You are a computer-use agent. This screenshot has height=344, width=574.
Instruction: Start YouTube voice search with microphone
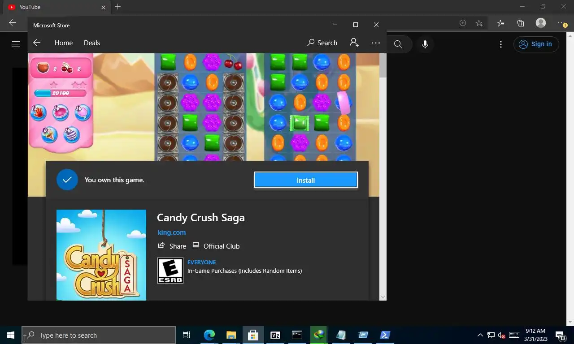click(x=425, y=44)
